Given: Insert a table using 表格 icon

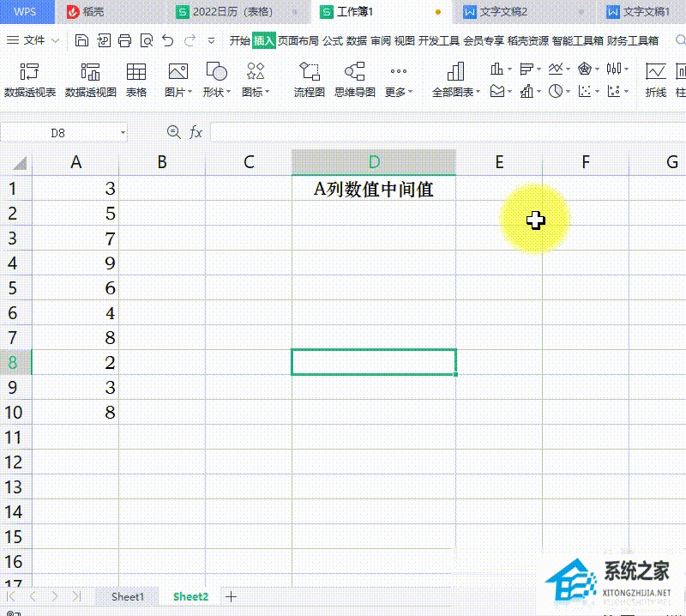Looking at the screenshot, I should [x=135, y=79].
